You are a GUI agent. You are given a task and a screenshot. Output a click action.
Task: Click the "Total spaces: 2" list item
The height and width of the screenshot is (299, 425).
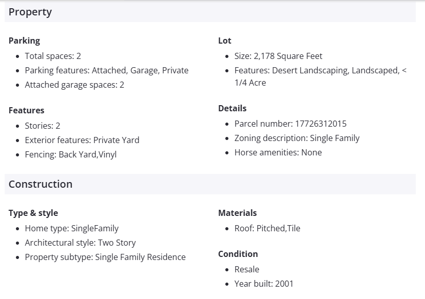(x=53, y=56)
